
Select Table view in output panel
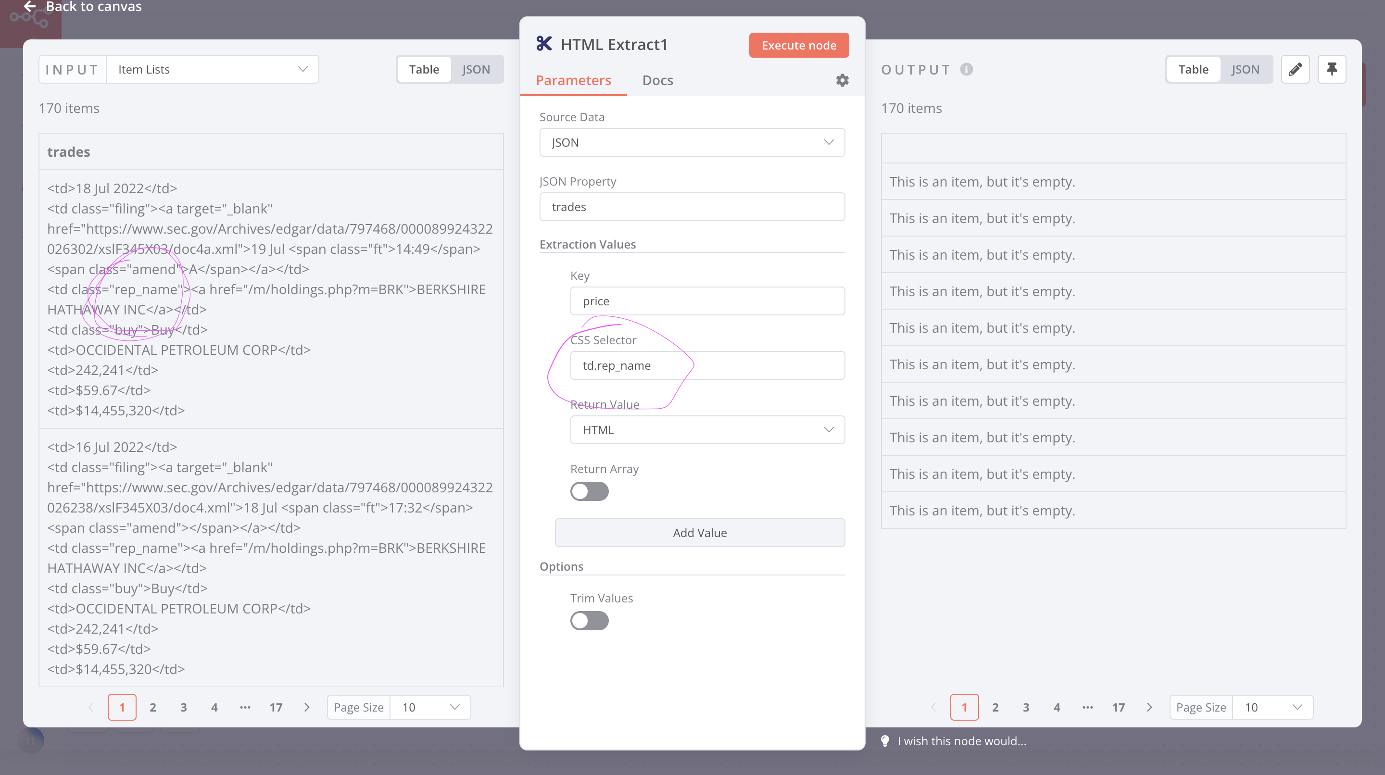coord(1193,69)
